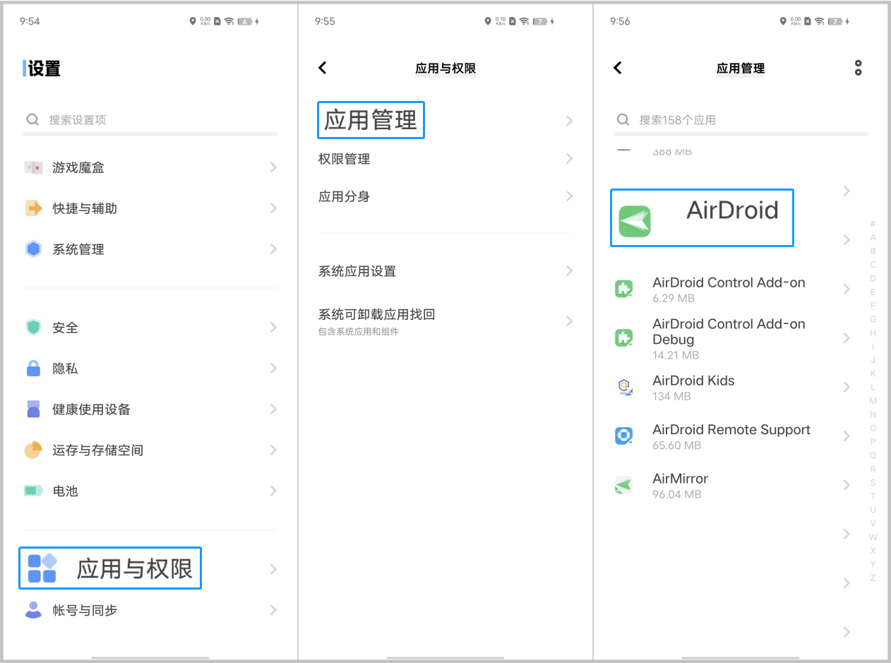Open 帐号与同步 settings entry
Image resolution: width=891 pixels, height=663 pixels.
coord(150,610)
